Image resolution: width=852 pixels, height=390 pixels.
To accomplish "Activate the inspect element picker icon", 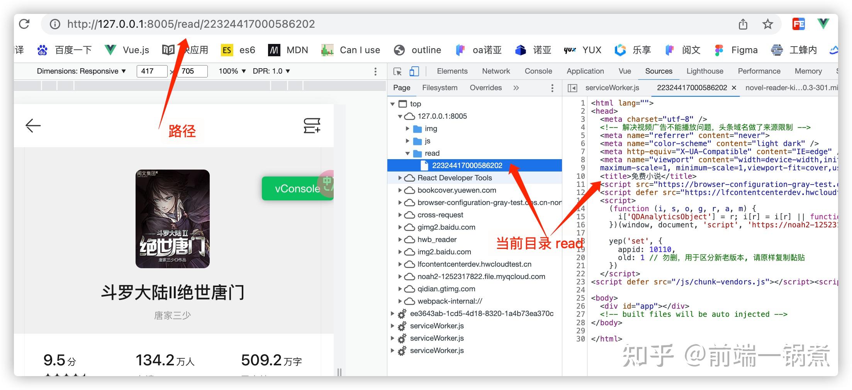I will [x=397, y=71].
